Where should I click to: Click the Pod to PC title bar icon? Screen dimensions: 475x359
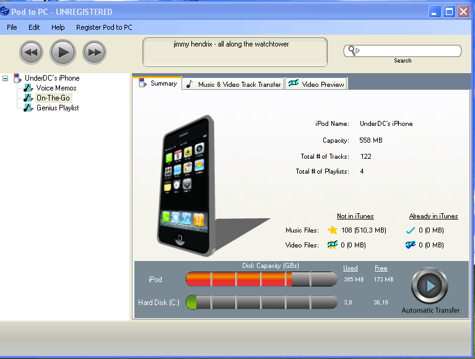4,12
